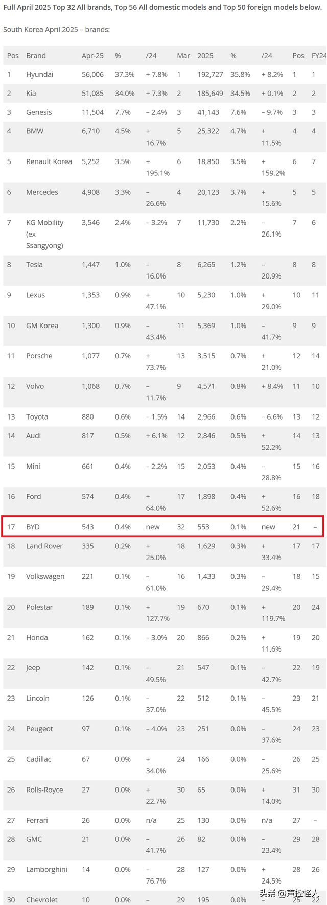
Task: Click the Apr-25 column header
Action: (x=92, y=56)
